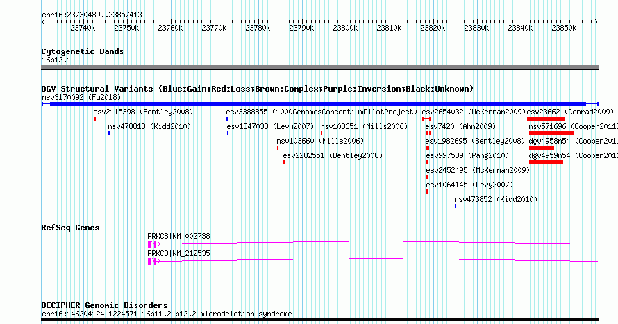Open esv2115398 (Bentley2008) variant
Image resolution: width=618 pixels, height=324 pixels.
pyautogui.click(x=143, y=112)
